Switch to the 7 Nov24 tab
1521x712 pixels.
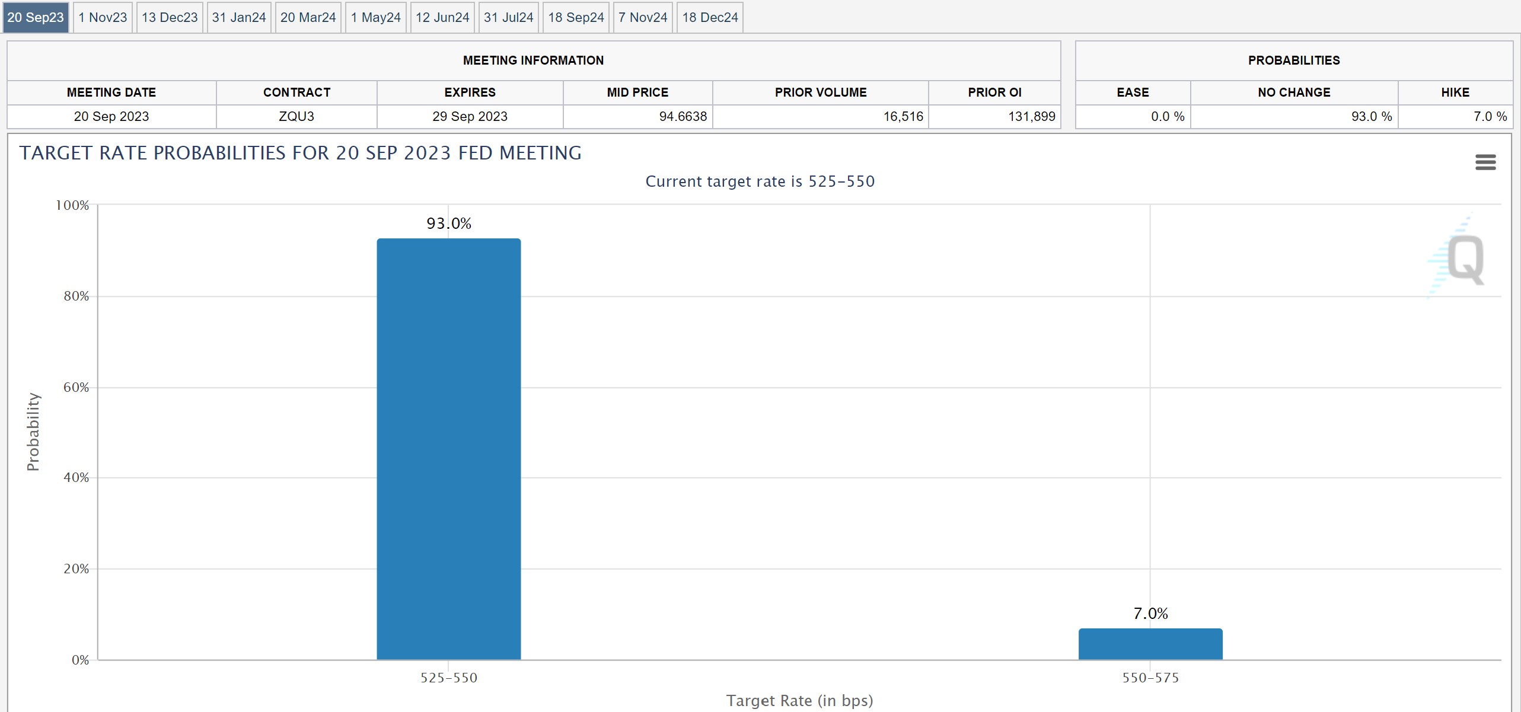643,18
